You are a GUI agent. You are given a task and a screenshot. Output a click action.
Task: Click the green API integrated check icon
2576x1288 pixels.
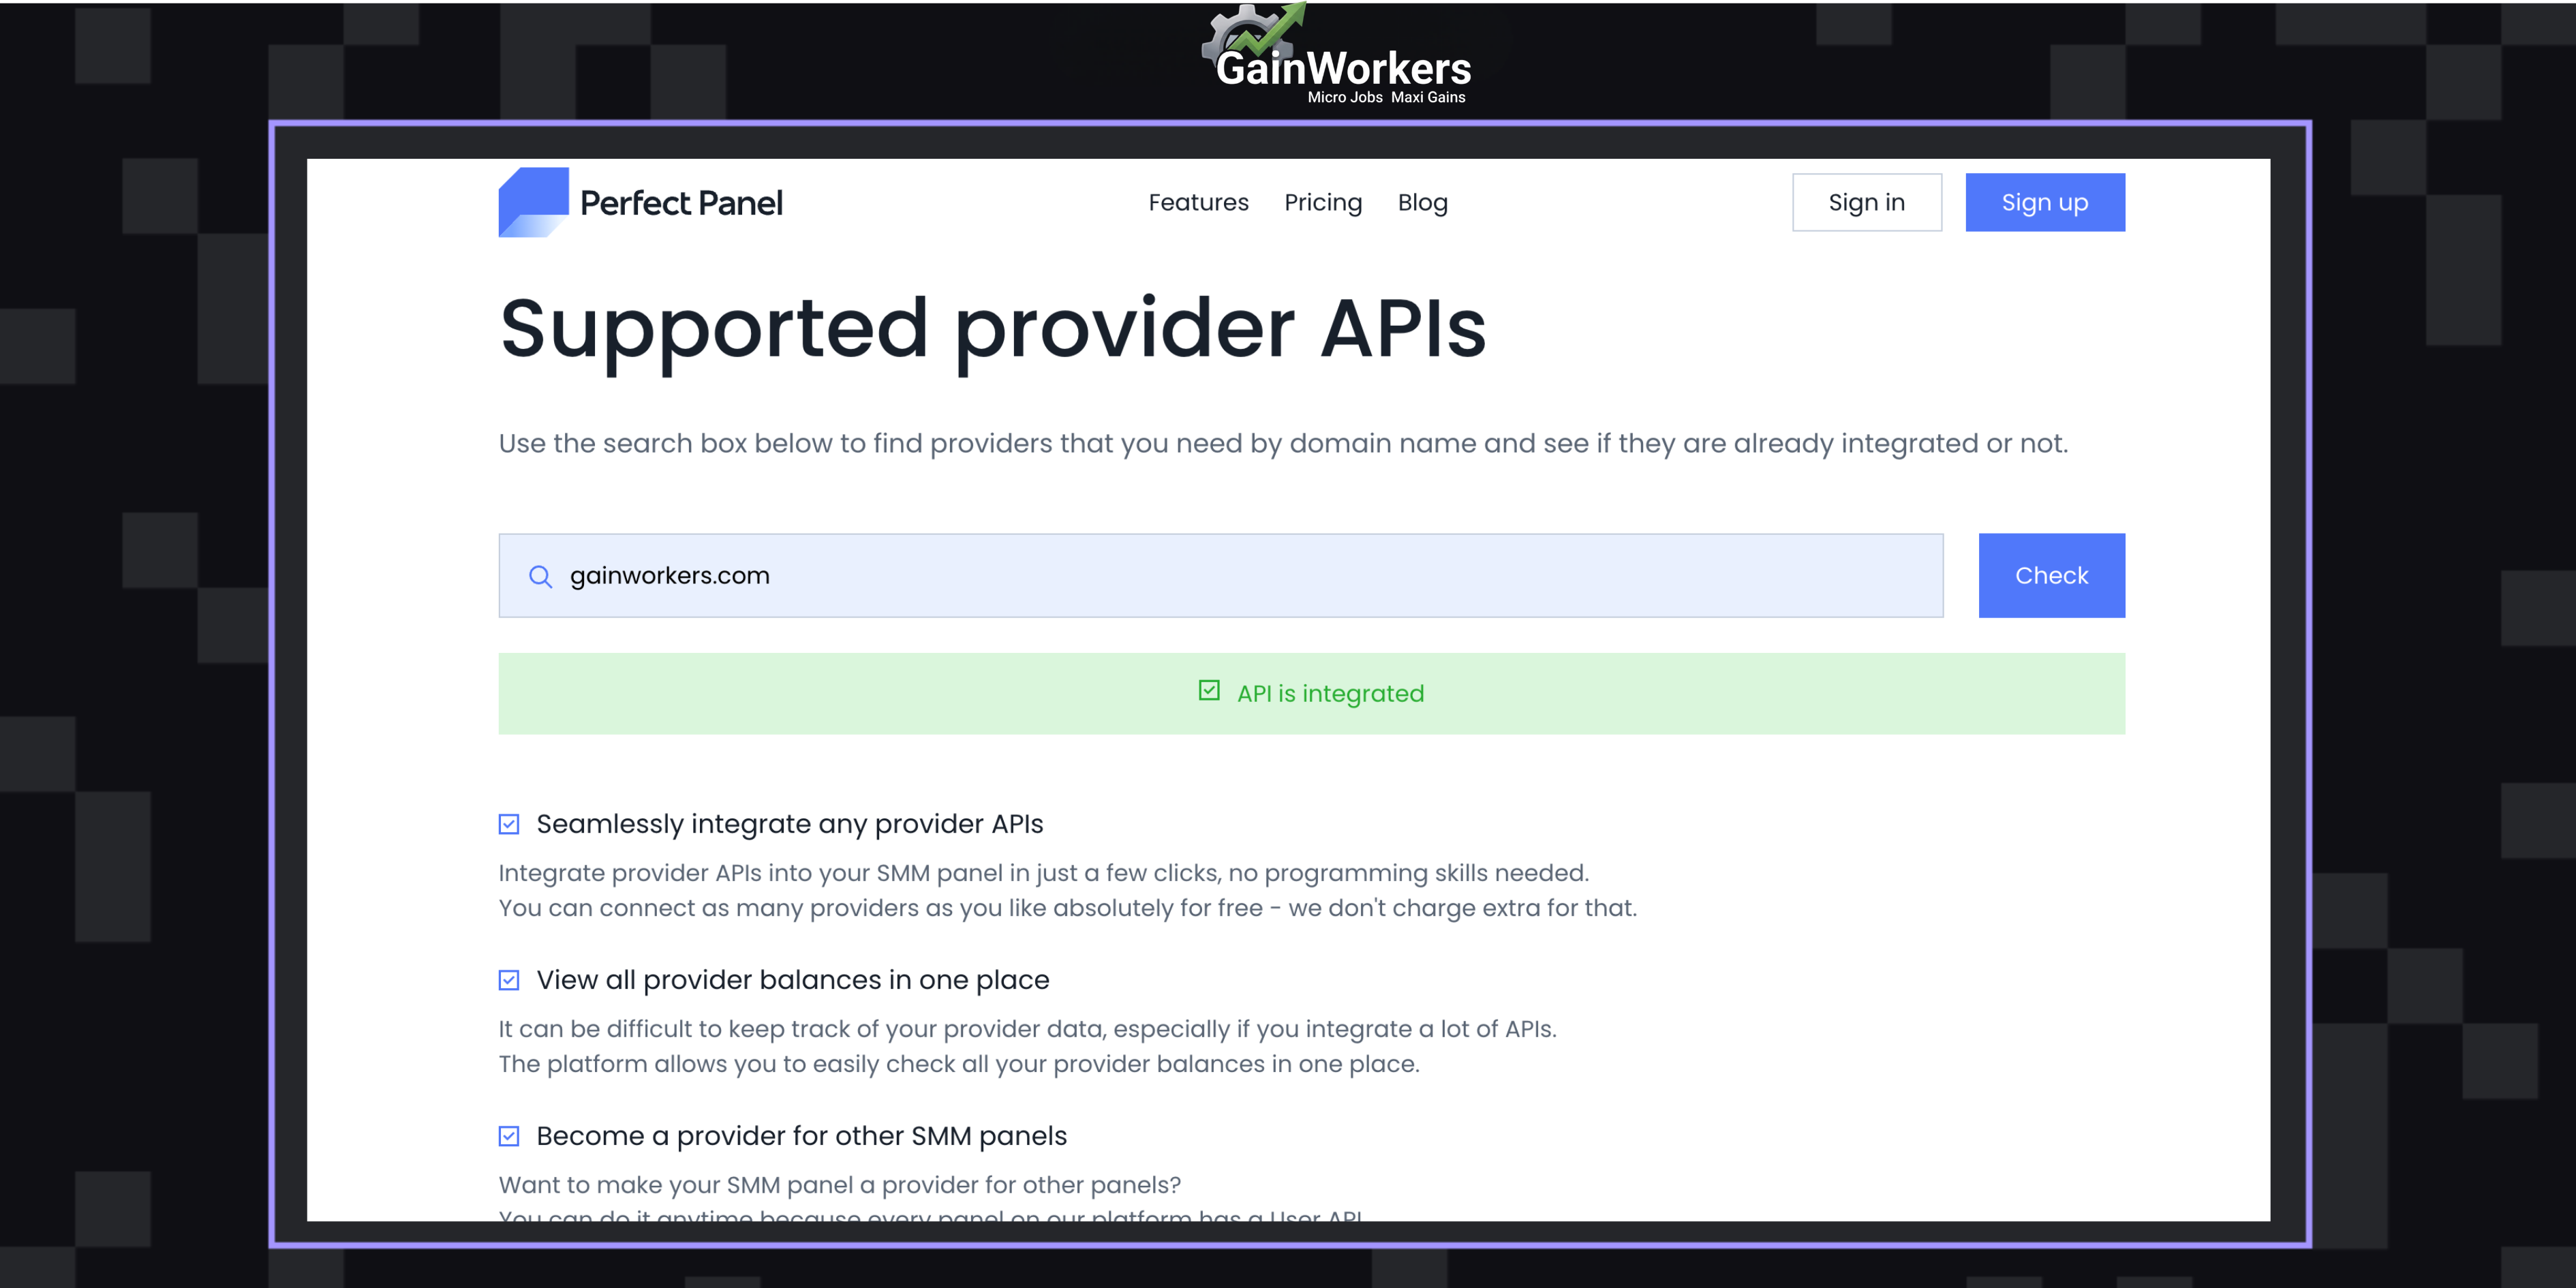1209,691
